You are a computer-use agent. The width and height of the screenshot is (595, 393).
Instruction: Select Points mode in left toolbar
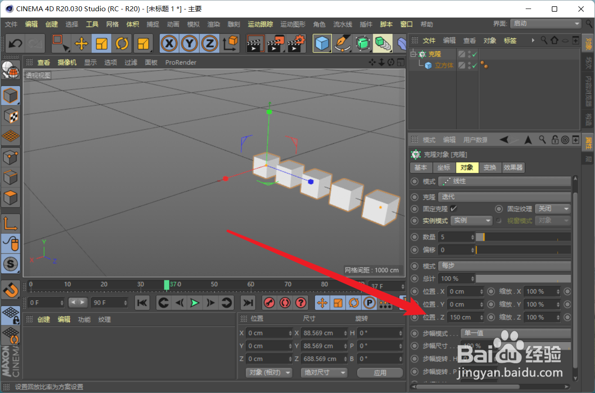click(10, 157)
